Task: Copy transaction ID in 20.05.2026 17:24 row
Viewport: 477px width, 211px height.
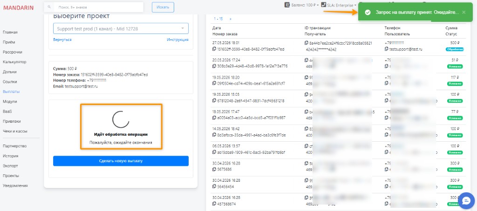Action: tap(307, 60)
